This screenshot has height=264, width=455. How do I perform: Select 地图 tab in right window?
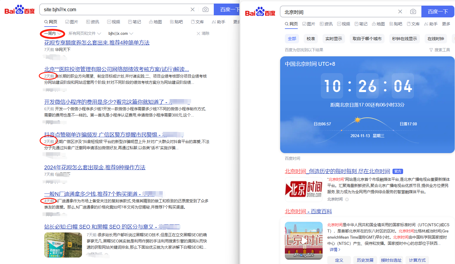click(378, 24)
